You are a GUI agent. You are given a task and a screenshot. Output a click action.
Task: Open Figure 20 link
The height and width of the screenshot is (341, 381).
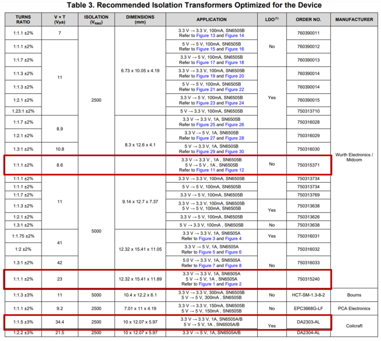(x=234, y=76)
